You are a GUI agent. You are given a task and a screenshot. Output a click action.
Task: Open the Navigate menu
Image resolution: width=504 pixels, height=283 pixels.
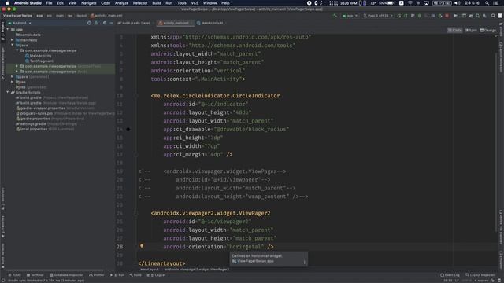tap(88, 3)
